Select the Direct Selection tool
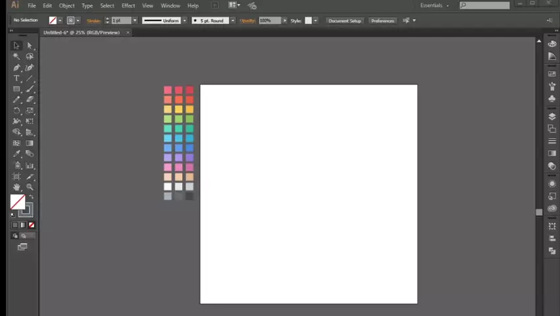560x316 pixels. click(x=30, y=45)
